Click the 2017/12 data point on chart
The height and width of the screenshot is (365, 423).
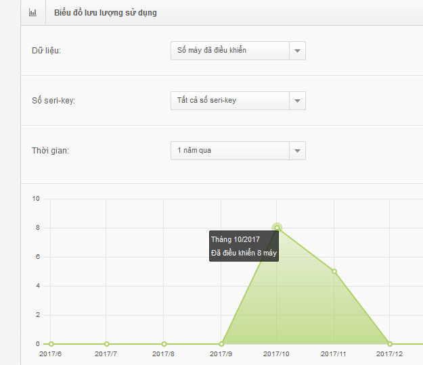[390, 344]
